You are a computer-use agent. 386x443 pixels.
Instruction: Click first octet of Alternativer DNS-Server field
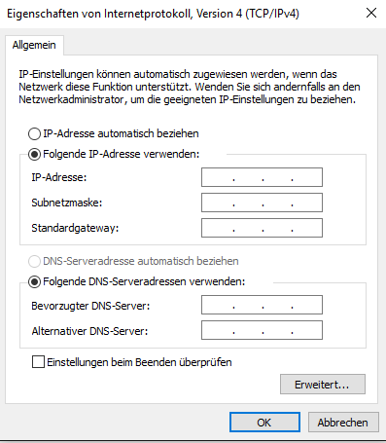coord(218,330)
